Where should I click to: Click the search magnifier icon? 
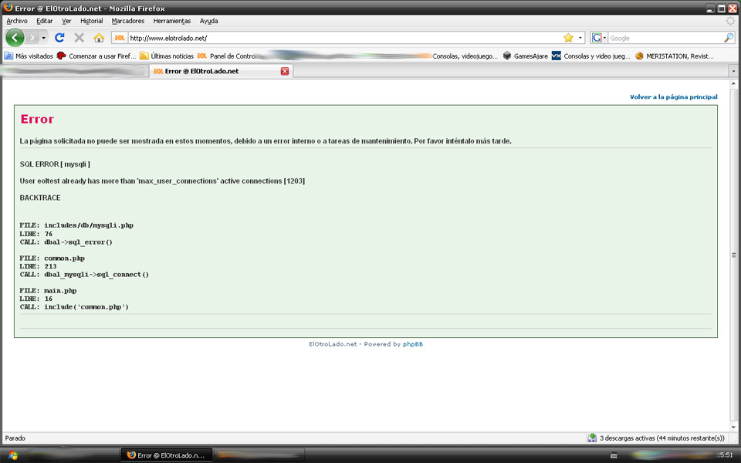[729, 38]
